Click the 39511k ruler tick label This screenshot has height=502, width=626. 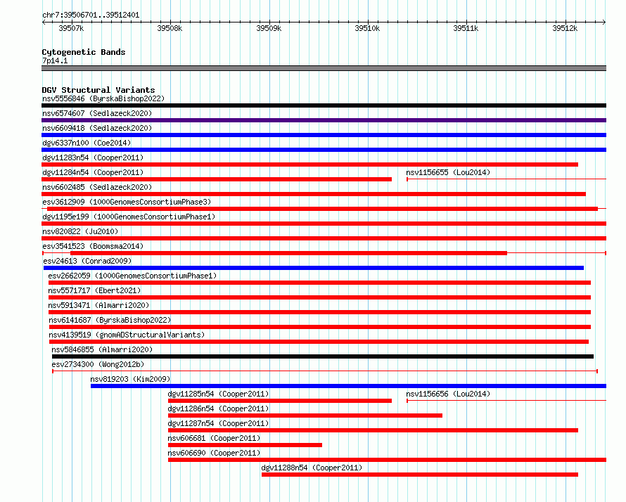[x=466, y=28]
